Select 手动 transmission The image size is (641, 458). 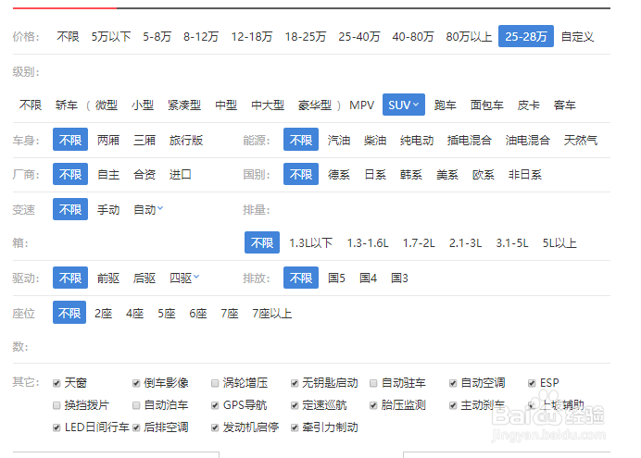[x=108, y=210]
